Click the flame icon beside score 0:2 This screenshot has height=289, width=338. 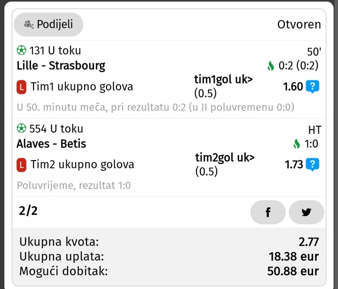[270, 66]
